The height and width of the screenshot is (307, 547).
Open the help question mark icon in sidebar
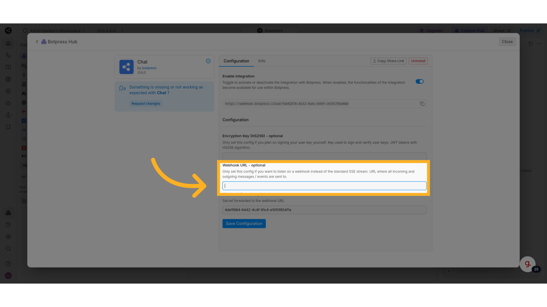pos(8,264)
